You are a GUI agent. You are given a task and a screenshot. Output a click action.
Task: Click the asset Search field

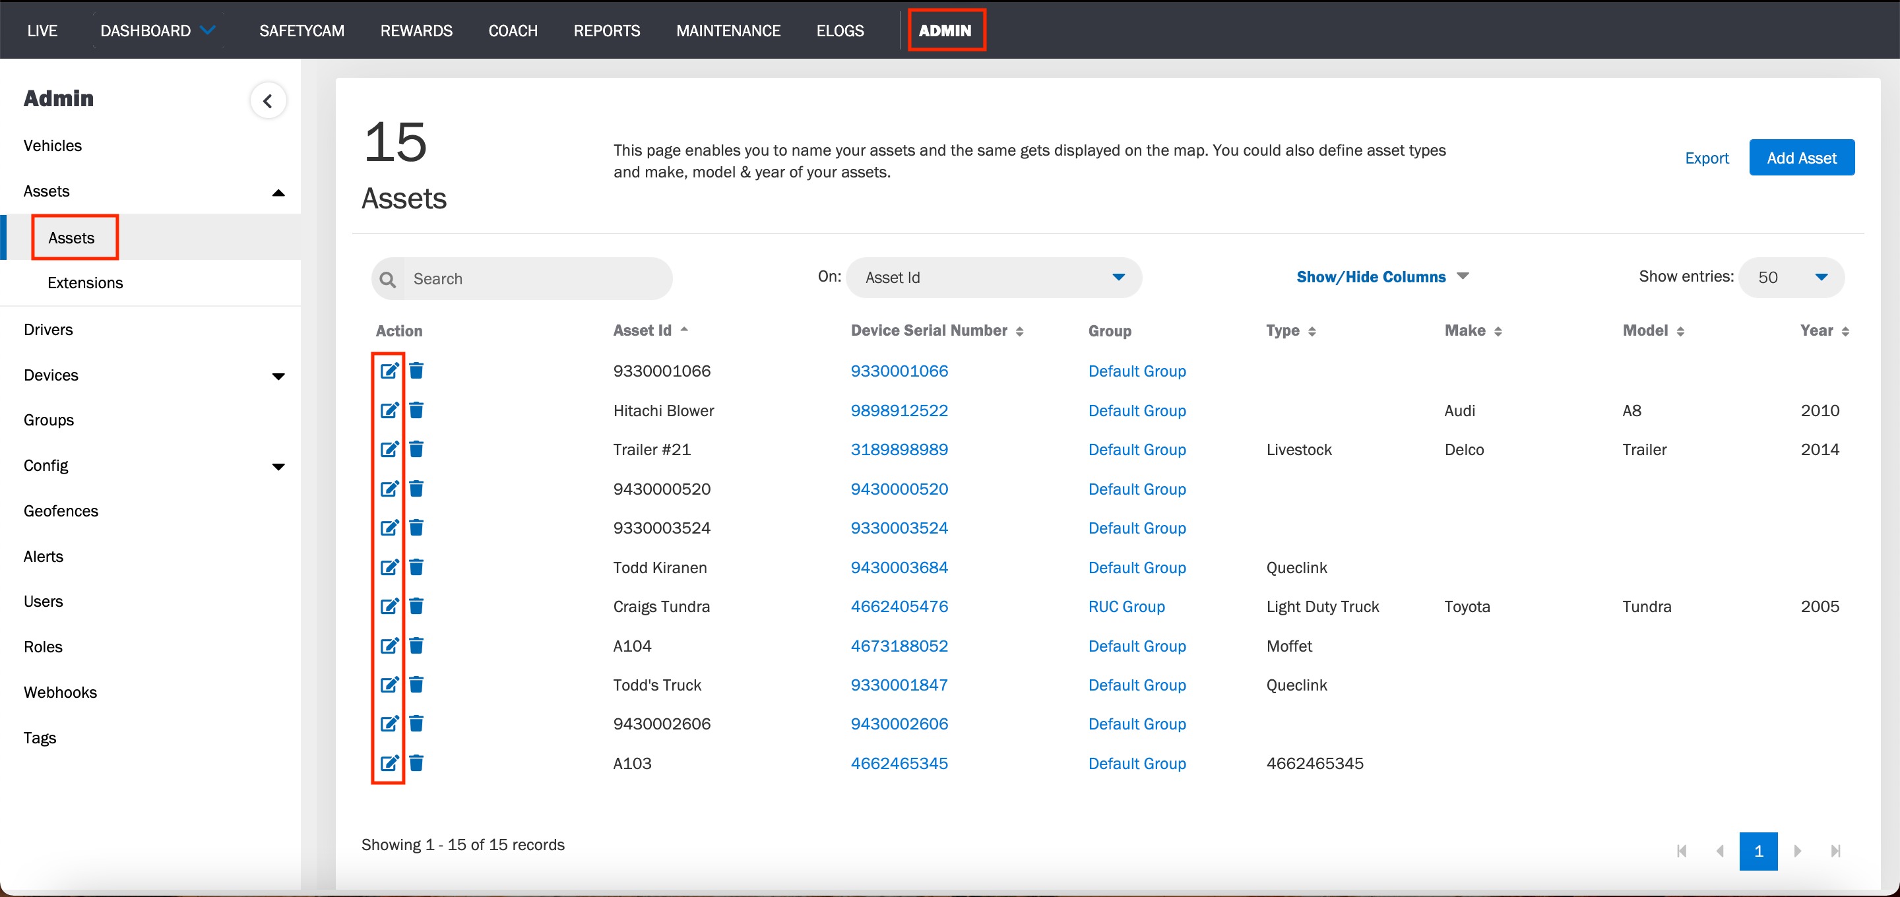[x=522, y=279]
